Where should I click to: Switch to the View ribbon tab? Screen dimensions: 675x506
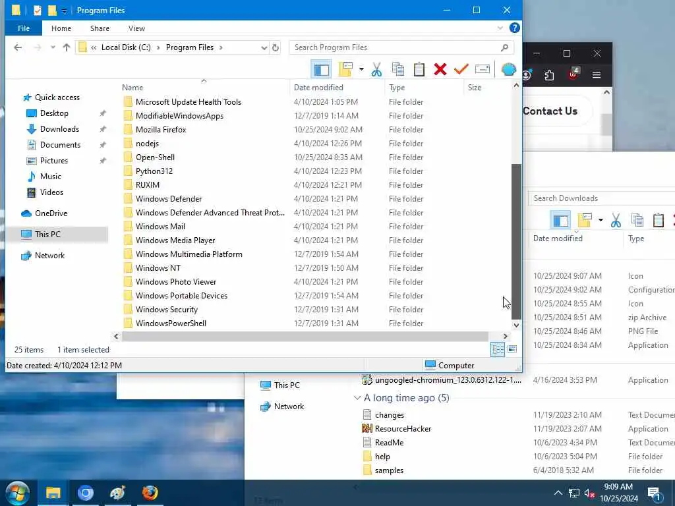point(136,28)
